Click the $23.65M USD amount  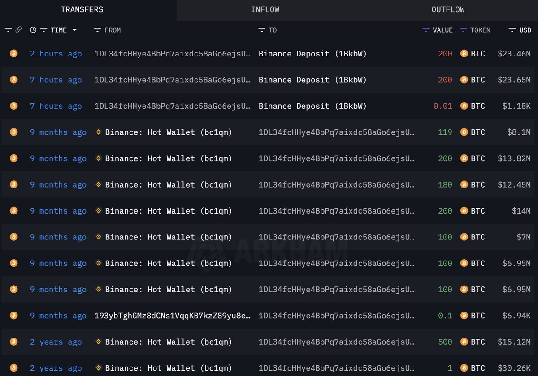point(514,80)
